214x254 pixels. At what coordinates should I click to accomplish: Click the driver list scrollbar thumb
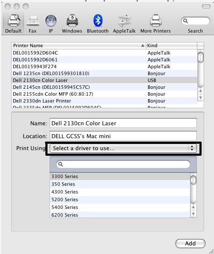[x=193, y=180]
